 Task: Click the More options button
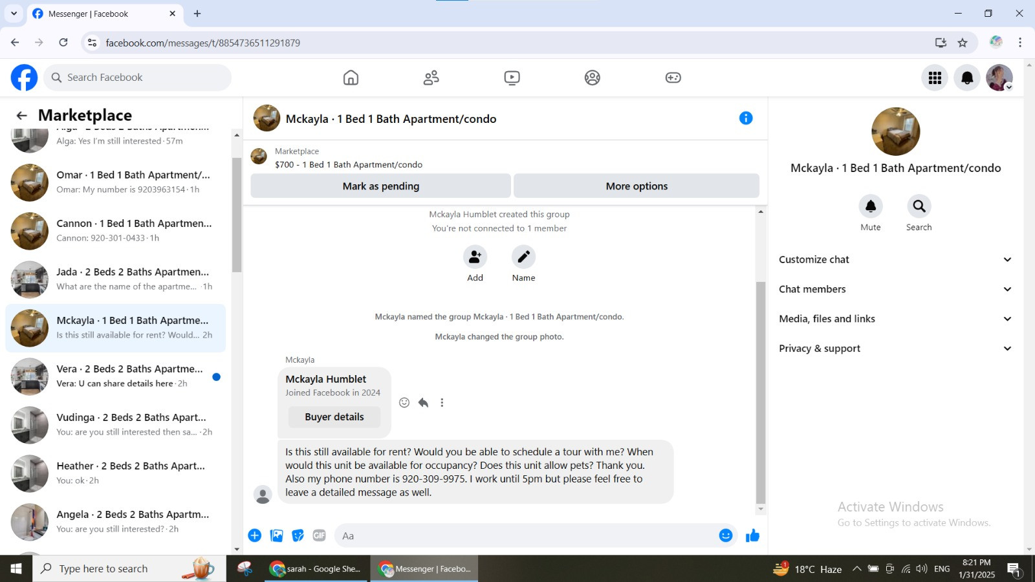[637, 186]
